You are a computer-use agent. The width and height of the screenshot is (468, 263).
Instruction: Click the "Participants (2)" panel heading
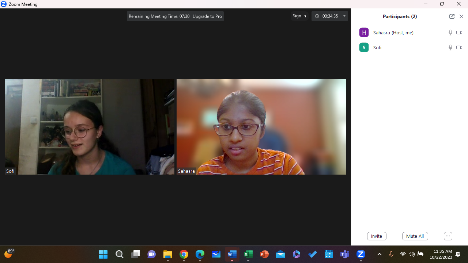[400, 16]
